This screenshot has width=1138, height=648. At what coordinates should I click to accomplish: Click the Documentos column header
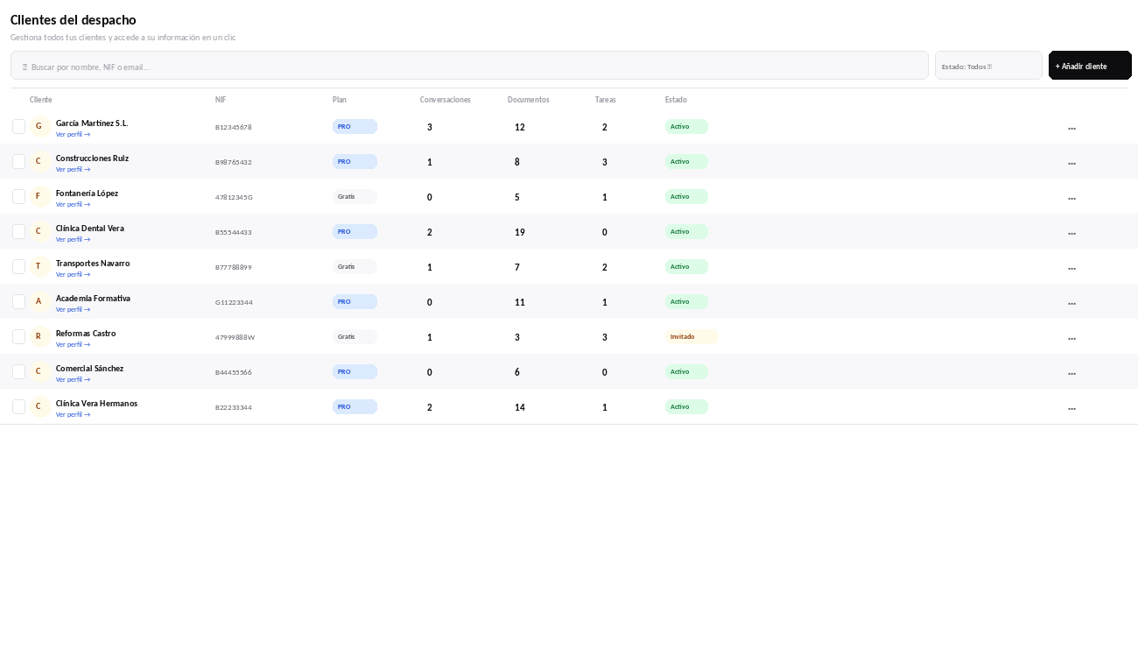529,100
